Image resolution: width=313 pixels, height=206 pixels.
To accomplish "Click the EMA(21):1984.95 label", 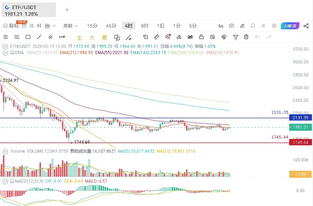I will [76, 53].
